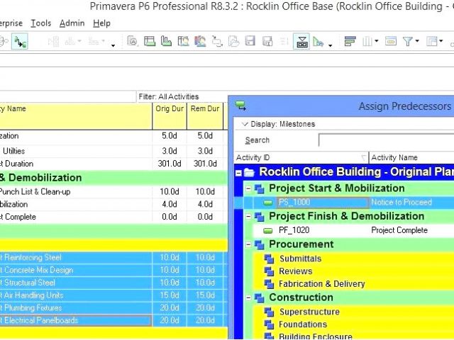Image resolution: width=454 pixels, height=340 pixels.
Task: Click the Assign Predecessors dialog icon
Action: [x=240, y=106]
